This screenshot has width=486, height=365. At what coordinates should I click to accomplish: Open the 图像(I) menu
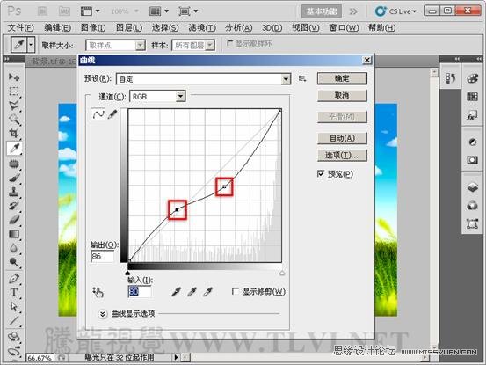[x=93, y=28]
